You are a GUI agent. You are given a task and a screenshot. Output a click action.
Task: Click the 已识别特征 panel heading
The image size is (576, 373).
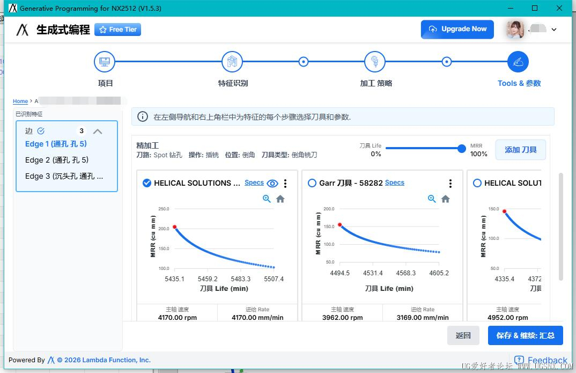pyautogui.click(x=29, y=114)
